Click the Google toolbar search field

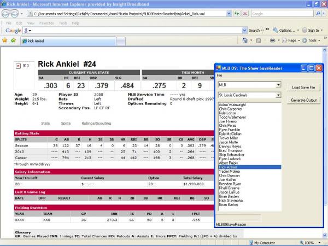[x=136, y=31]
